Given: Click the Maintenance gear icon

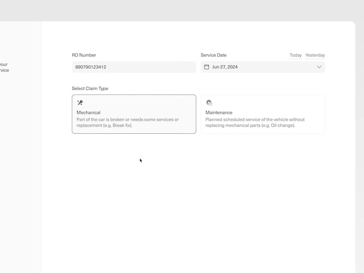Looking at the screenshot, I should [x=209, y=103].
